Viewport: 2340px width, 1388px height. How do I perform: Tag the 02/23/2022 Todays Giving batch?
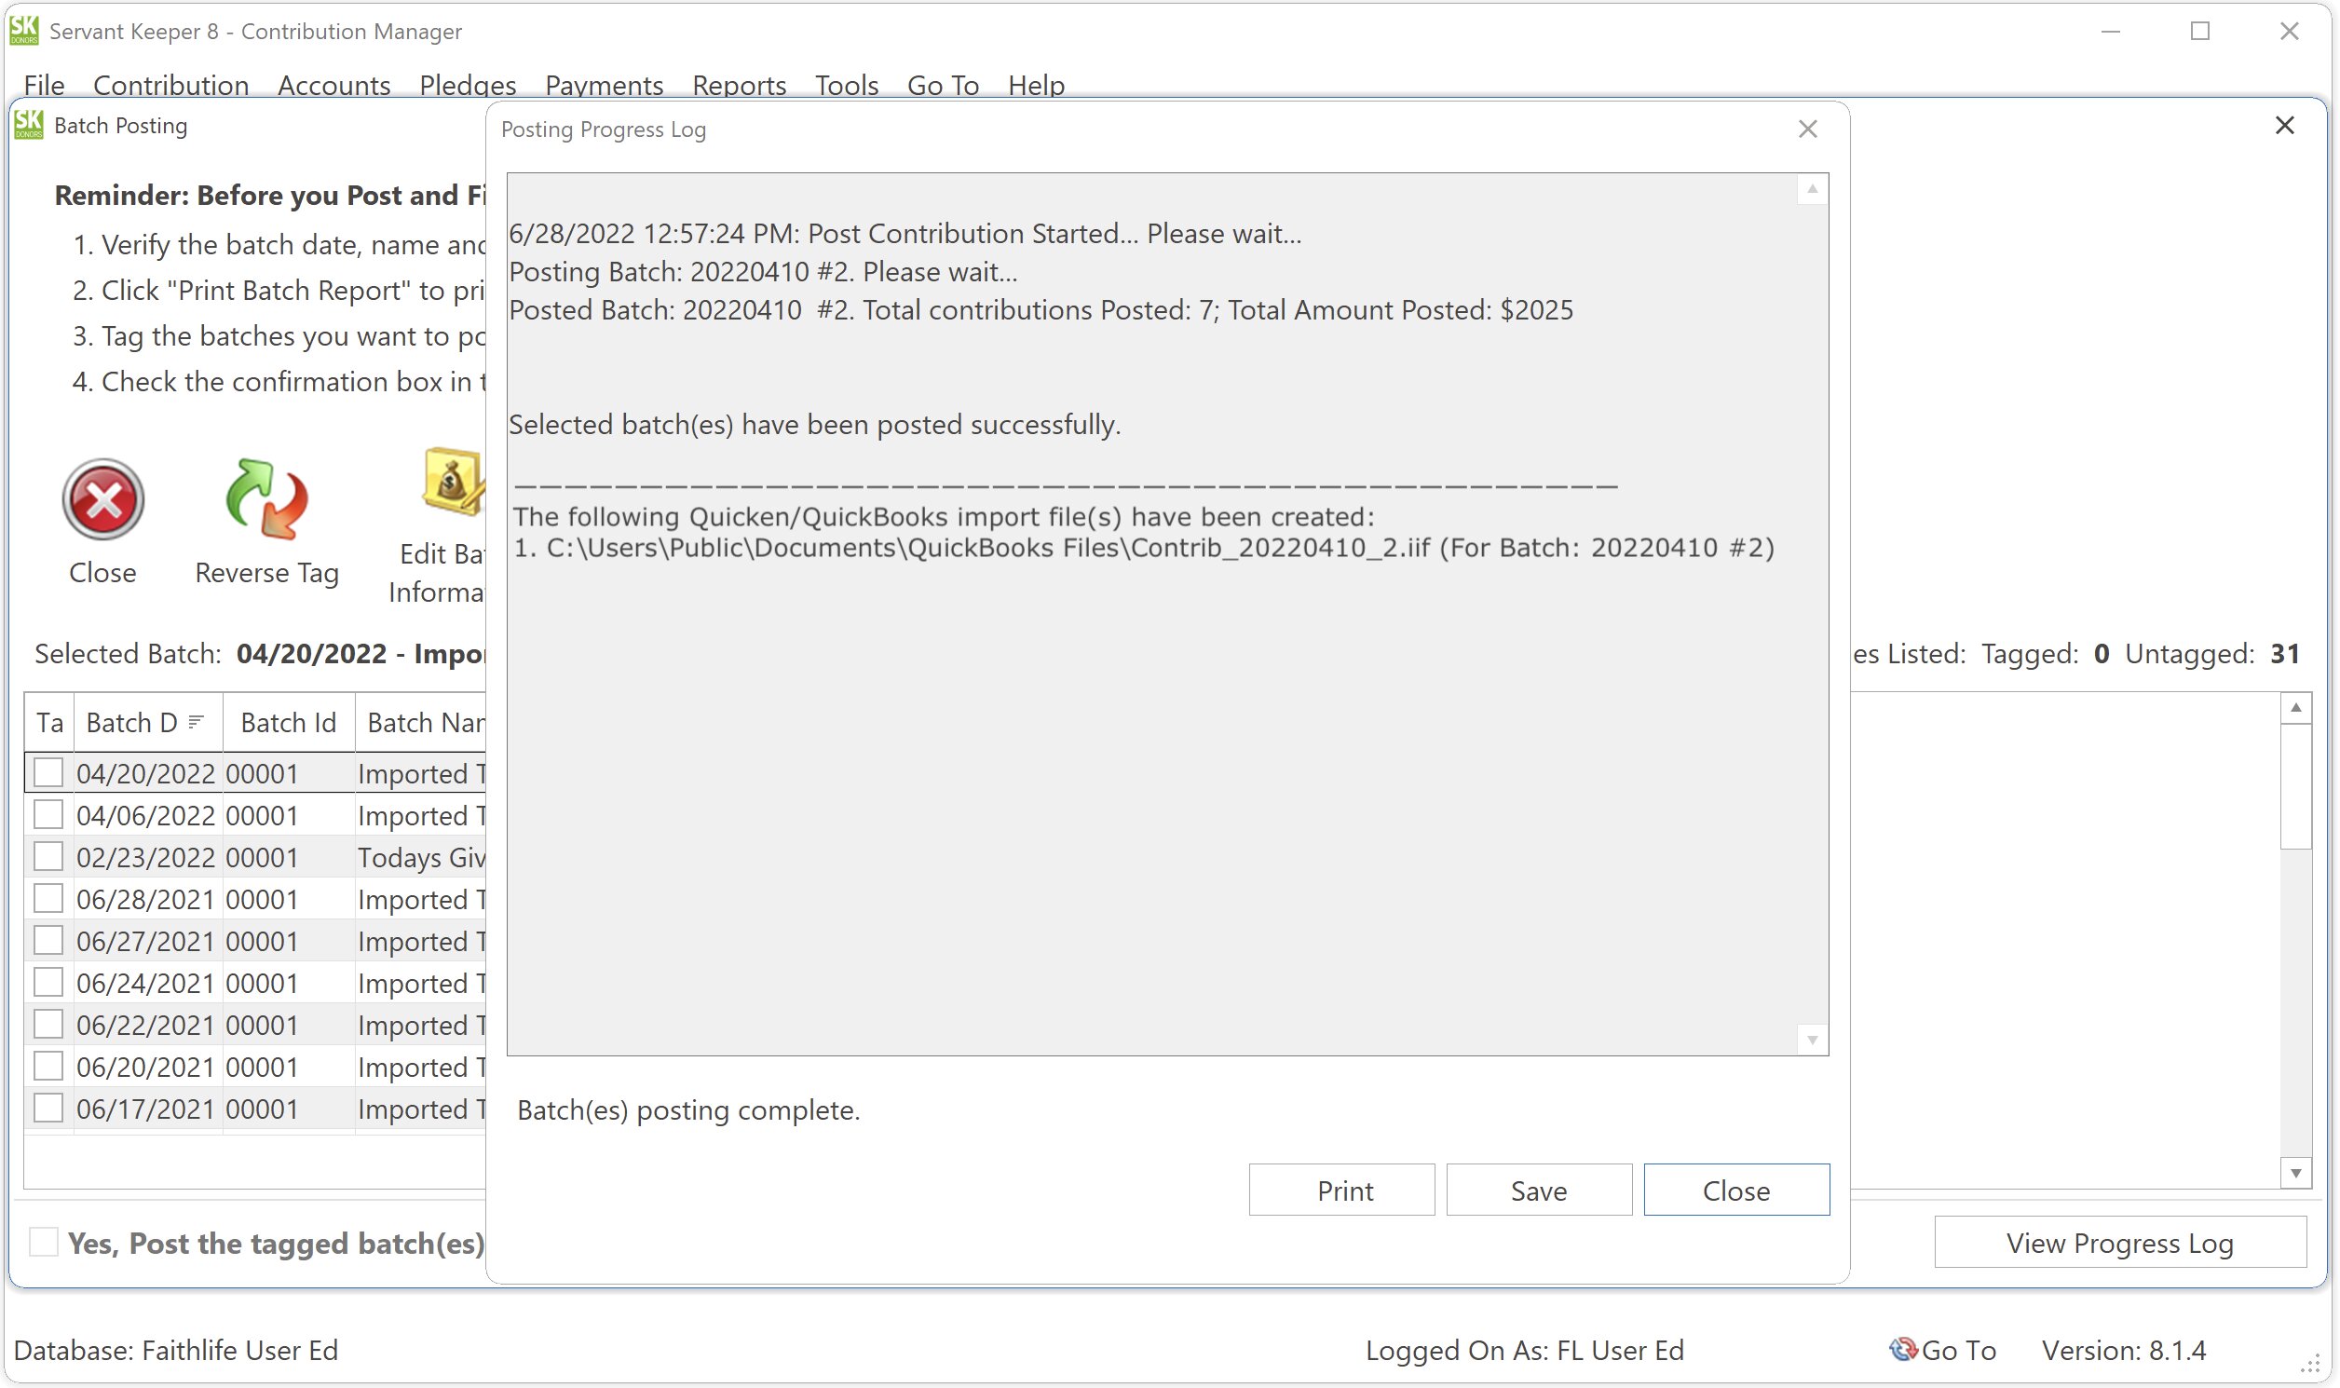pos(48,855)
